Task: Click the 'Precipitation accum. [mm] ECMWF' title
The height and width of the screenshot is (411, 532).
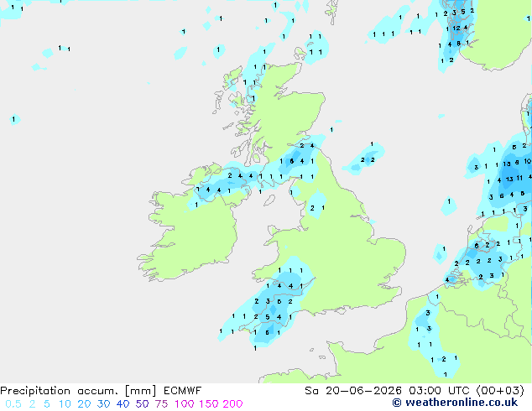Action: 101,391
